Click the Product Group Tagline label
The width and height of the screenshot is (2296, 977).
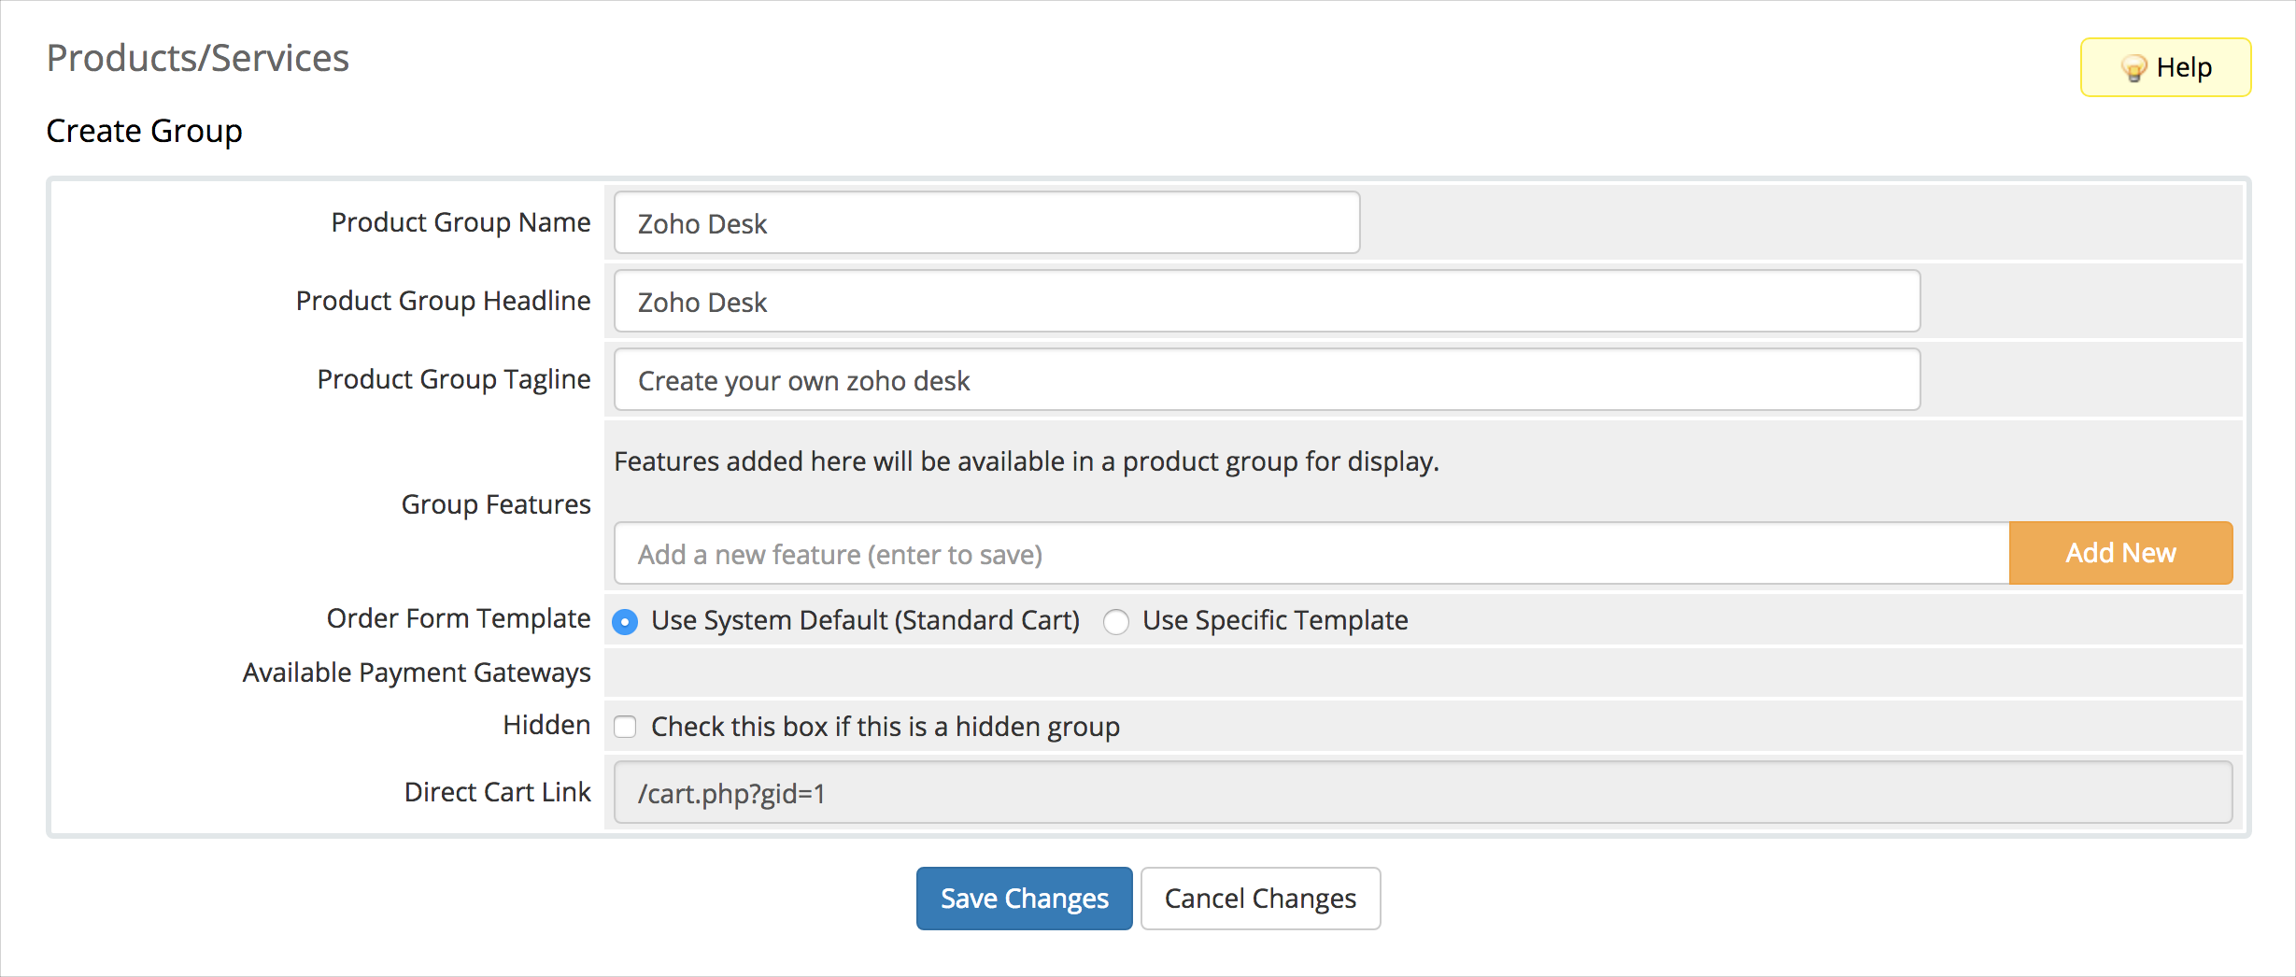pos(453,379)
